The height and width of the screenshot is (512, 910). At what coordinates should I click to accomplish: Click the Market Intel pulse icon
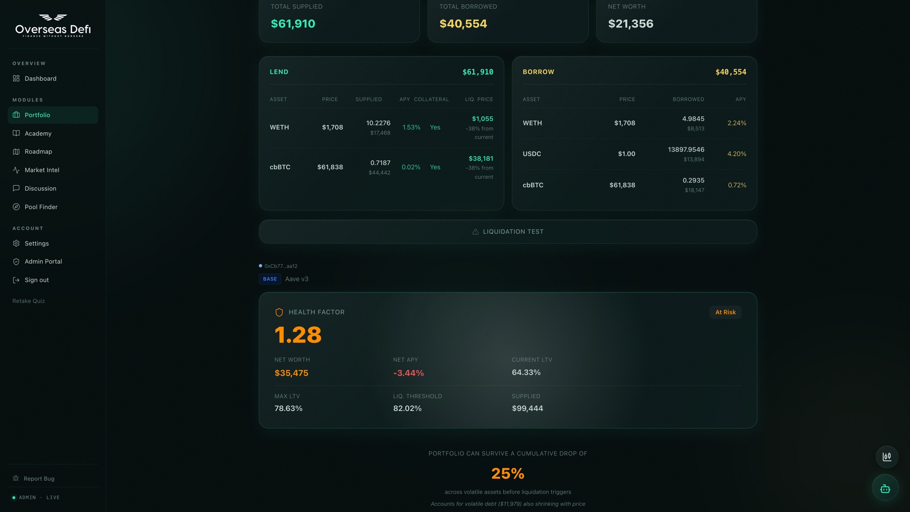click(x=16, y=170)
